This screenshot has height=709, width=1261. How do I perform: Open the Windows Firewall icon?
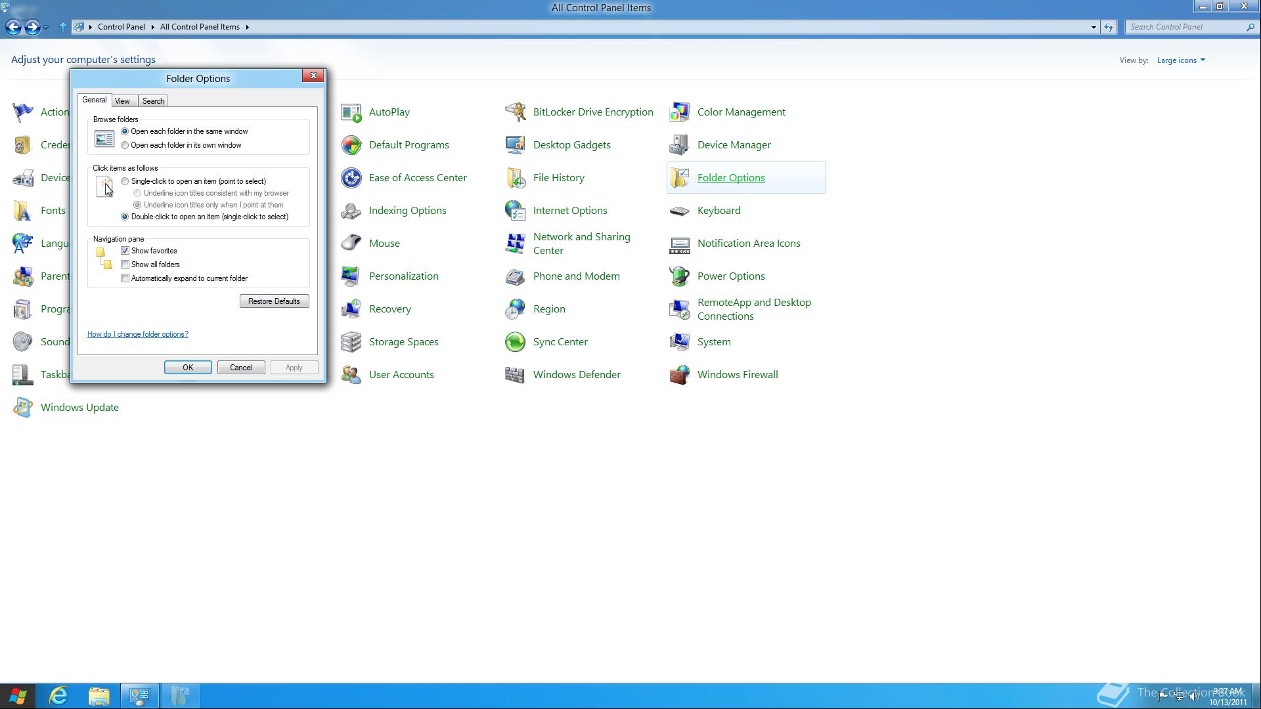click(680, 375)
